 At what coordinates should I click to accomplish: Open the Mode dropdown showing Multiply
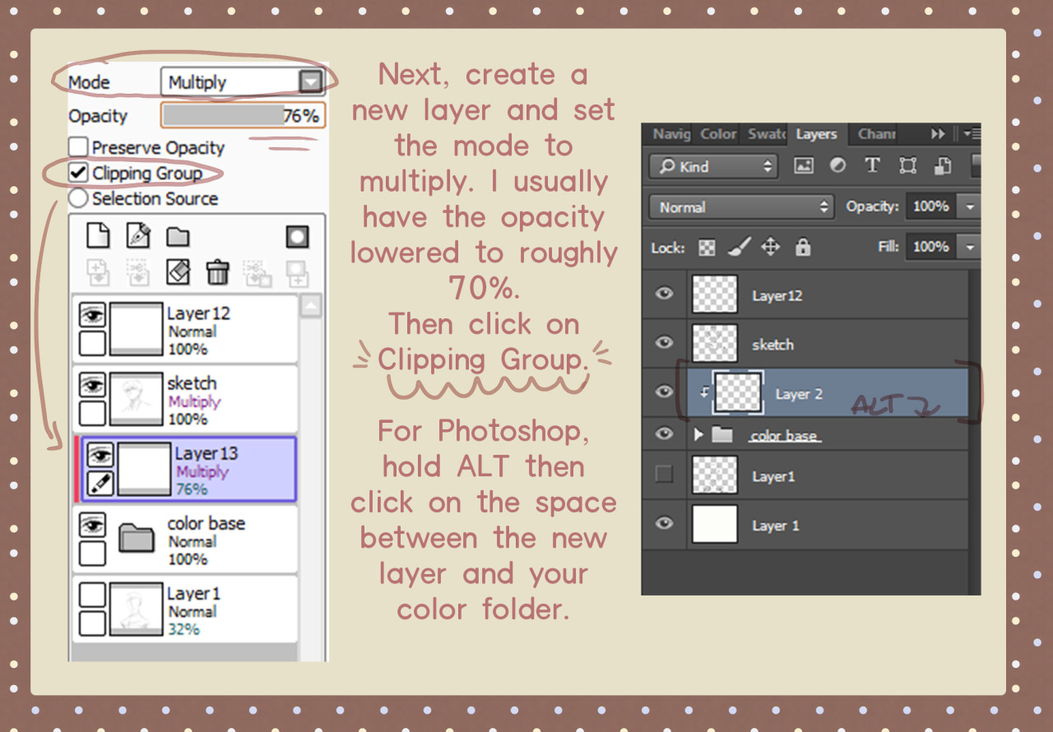(310, 82)
